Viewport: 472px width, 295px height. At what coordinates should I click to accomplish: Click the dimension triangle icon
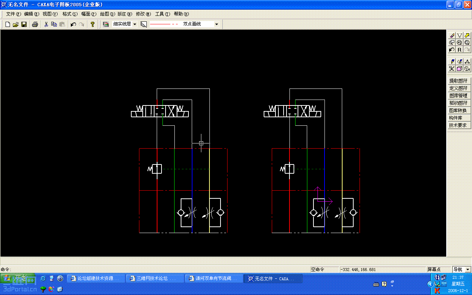tap(467, 62)
